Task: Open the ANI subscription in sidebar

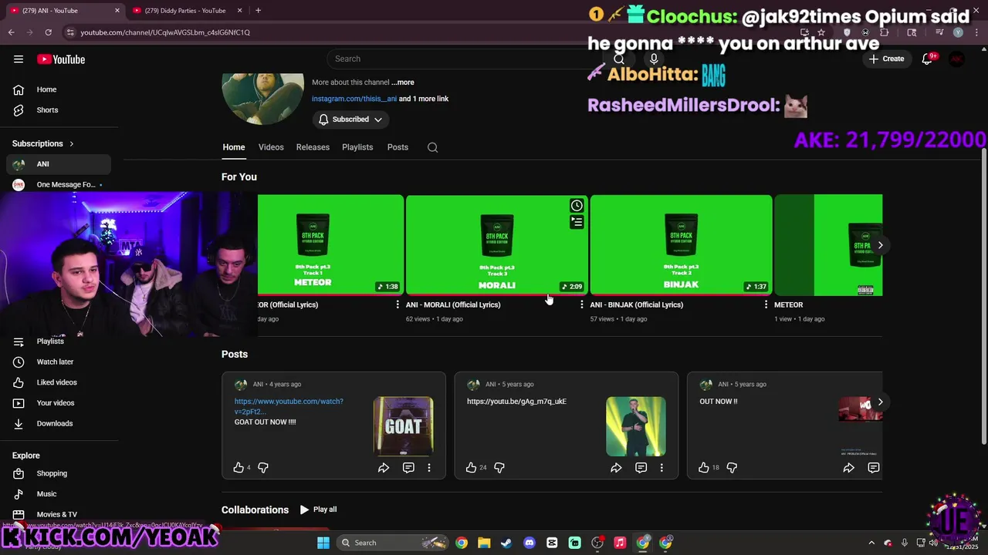Action: [59, 164]
